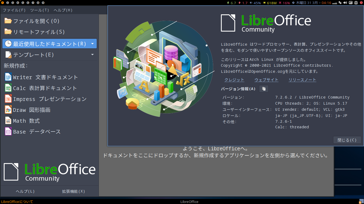This screenshot has width=364, height=204.
Task: Click the Calc: threaded text
Action: (x=292, y=127)
